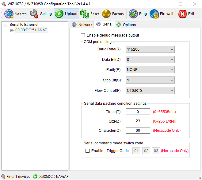Click the red Exit icon
The image size is (202, 180).
(182, 14)
